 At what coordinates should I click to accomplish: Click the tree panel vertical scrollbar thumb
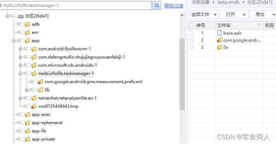pos(182,74)
